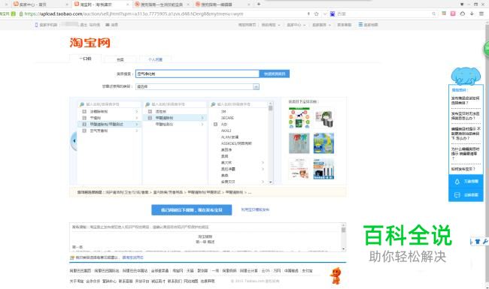Click the pink extension icon in browser toolbar

pos(453,14)
